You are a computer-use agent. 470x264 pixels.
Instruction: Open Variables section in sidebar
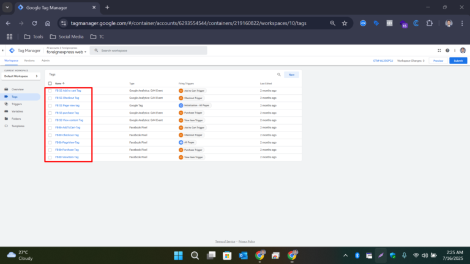(17, 111)
